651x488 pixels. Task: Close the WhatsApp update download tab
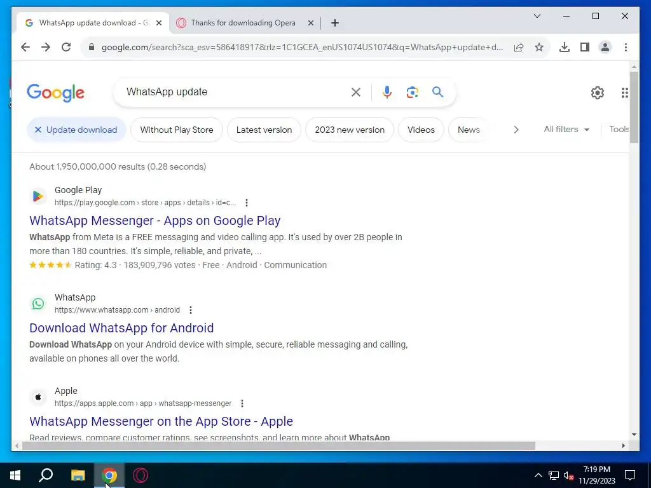(158, 23)
